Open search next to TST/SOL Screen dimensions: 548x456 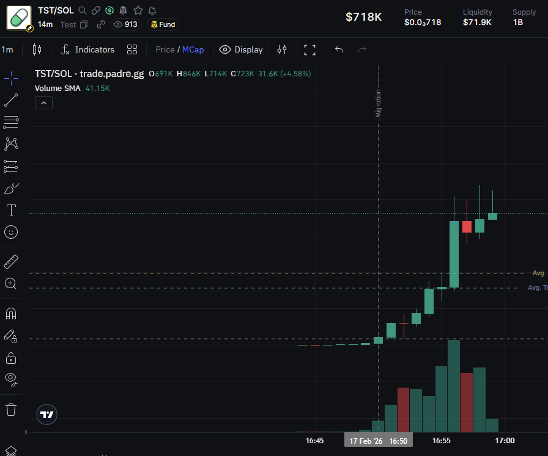[83, 10]
